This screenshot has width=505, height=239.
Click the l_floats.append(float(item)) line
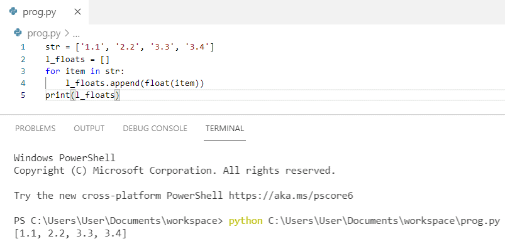coord(135,83)
